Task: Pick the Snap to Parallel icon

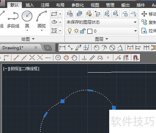Action: click(92, 58)
